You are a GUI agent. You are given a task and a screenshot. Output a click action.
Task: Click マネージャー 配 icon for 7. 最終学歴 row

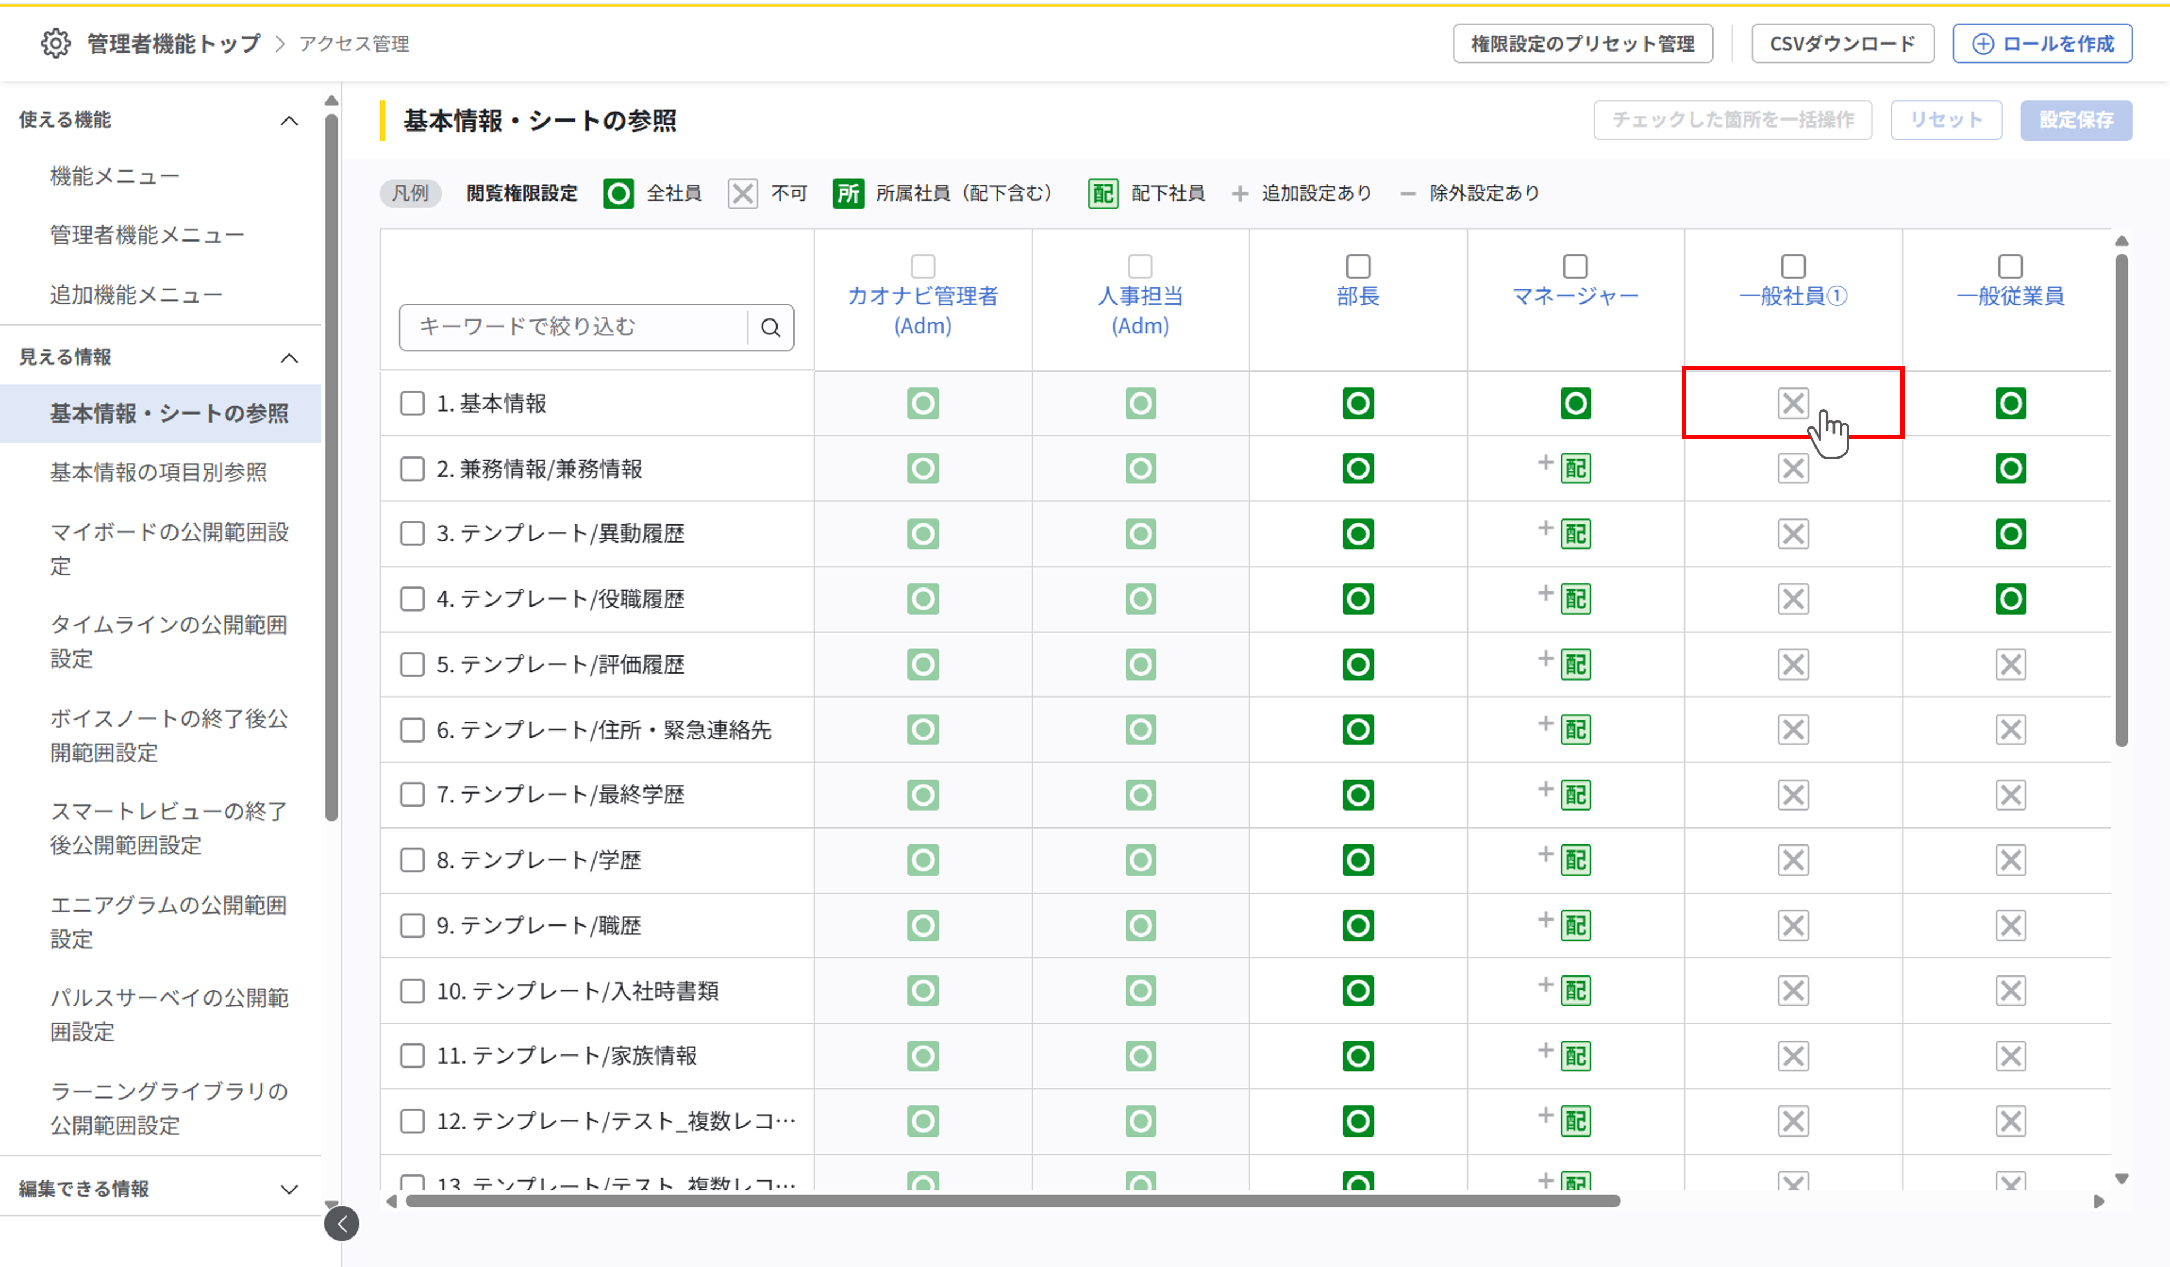(x=1575, y=795)
